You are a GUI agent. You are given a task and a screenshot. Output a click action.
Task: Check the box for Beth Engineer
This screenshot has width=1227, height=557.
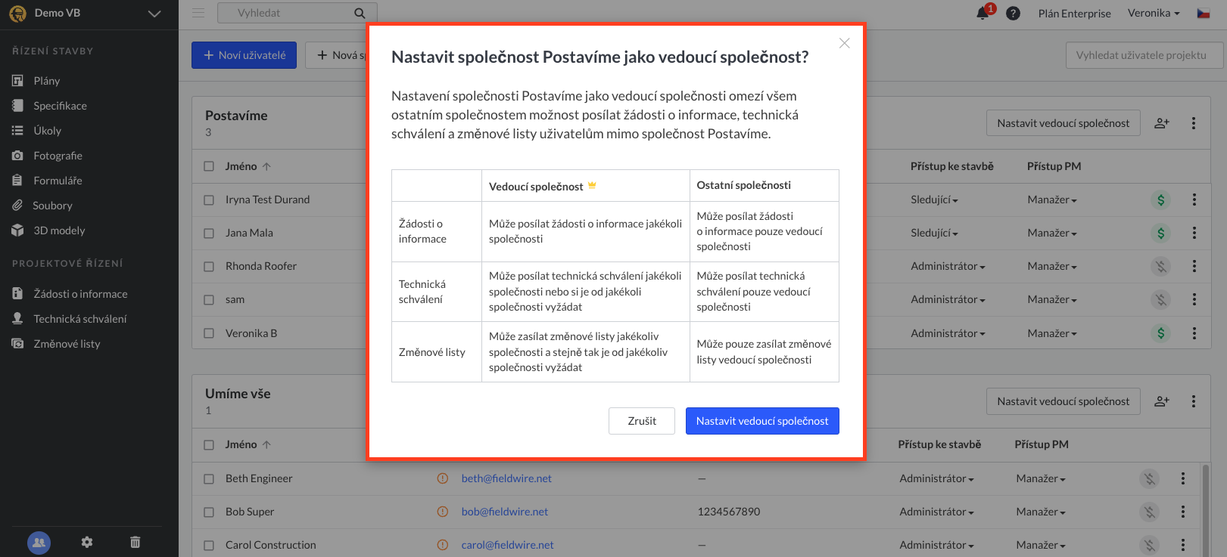click(x=209, y=478)
